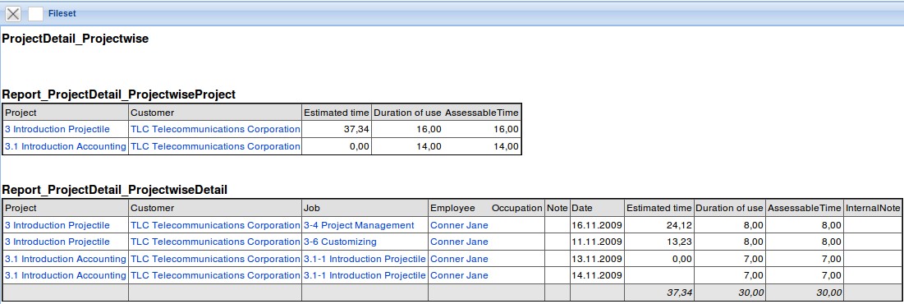The height and width of the screenshot is (304, 904).
Task: Click the blank square icon next to Fileset
Action: click(x=35, y=14)
